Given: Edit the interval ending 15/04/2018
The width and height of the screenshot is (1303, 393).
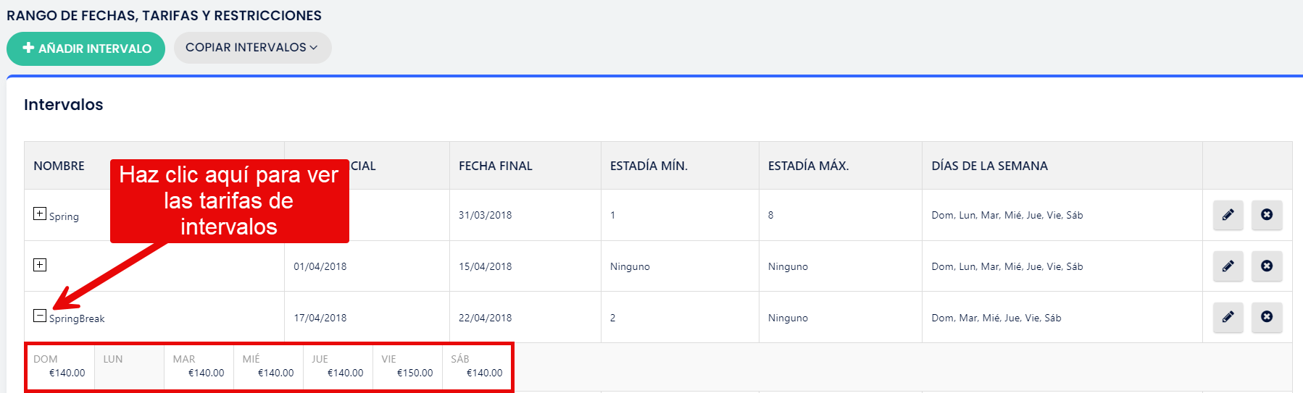Looking at the screenshot, I should coord(1228,266).
